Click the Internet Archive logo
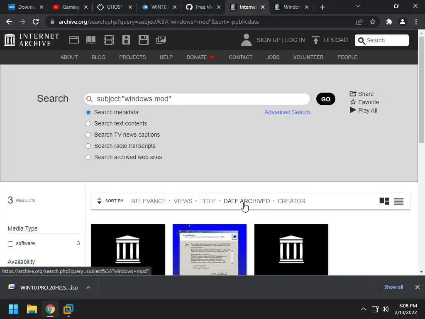 click(x=32, y=40)
